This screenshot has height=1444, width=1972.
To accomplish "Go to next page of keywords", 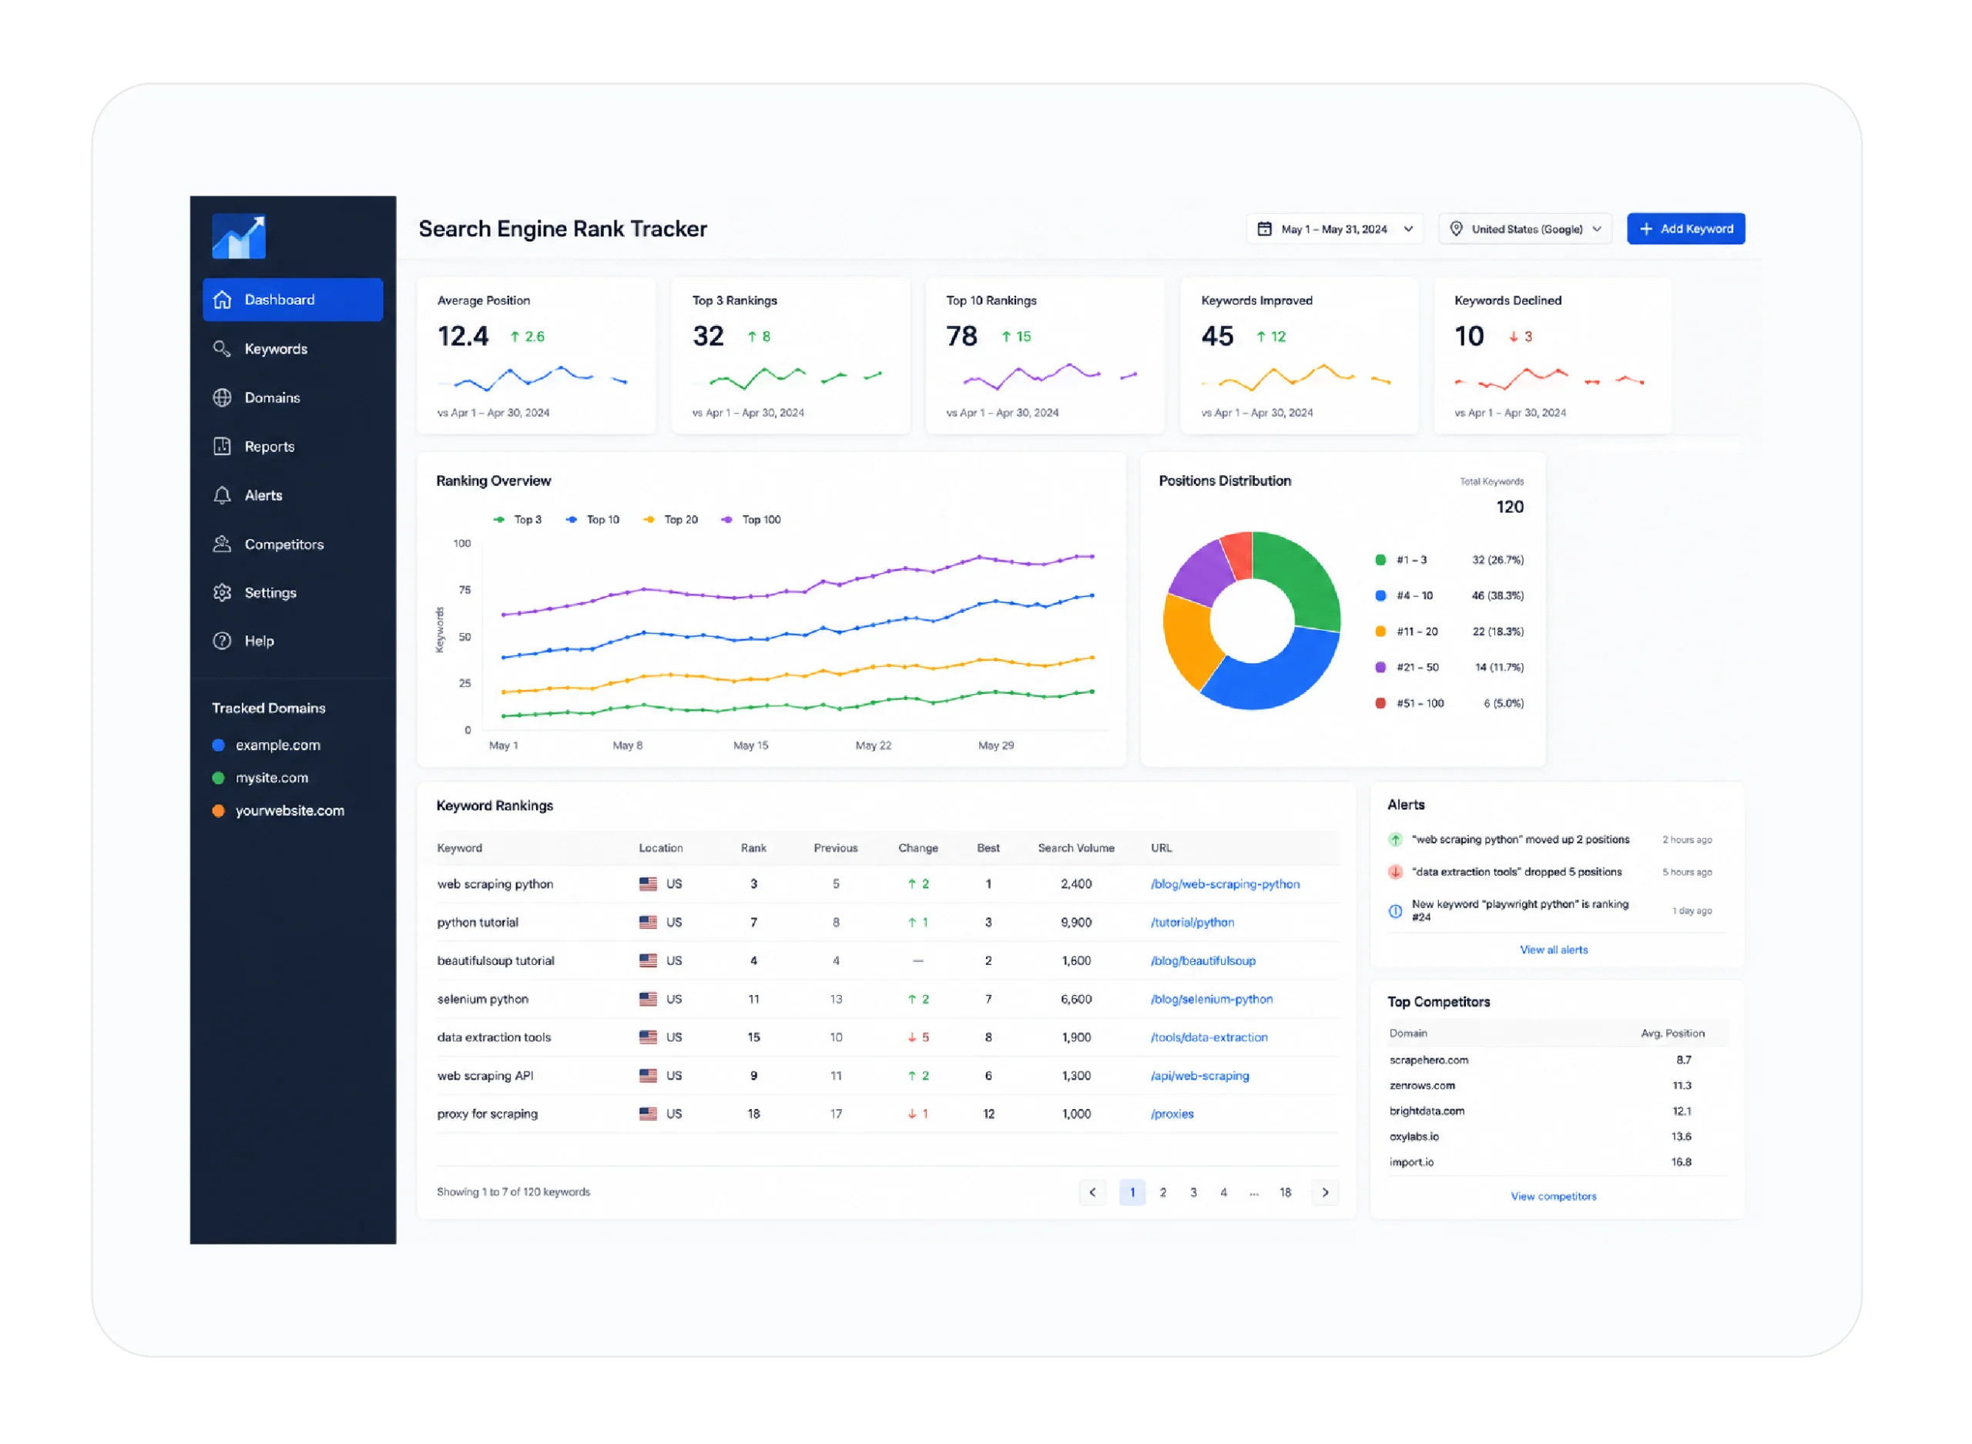I will click(1326, 1193).
